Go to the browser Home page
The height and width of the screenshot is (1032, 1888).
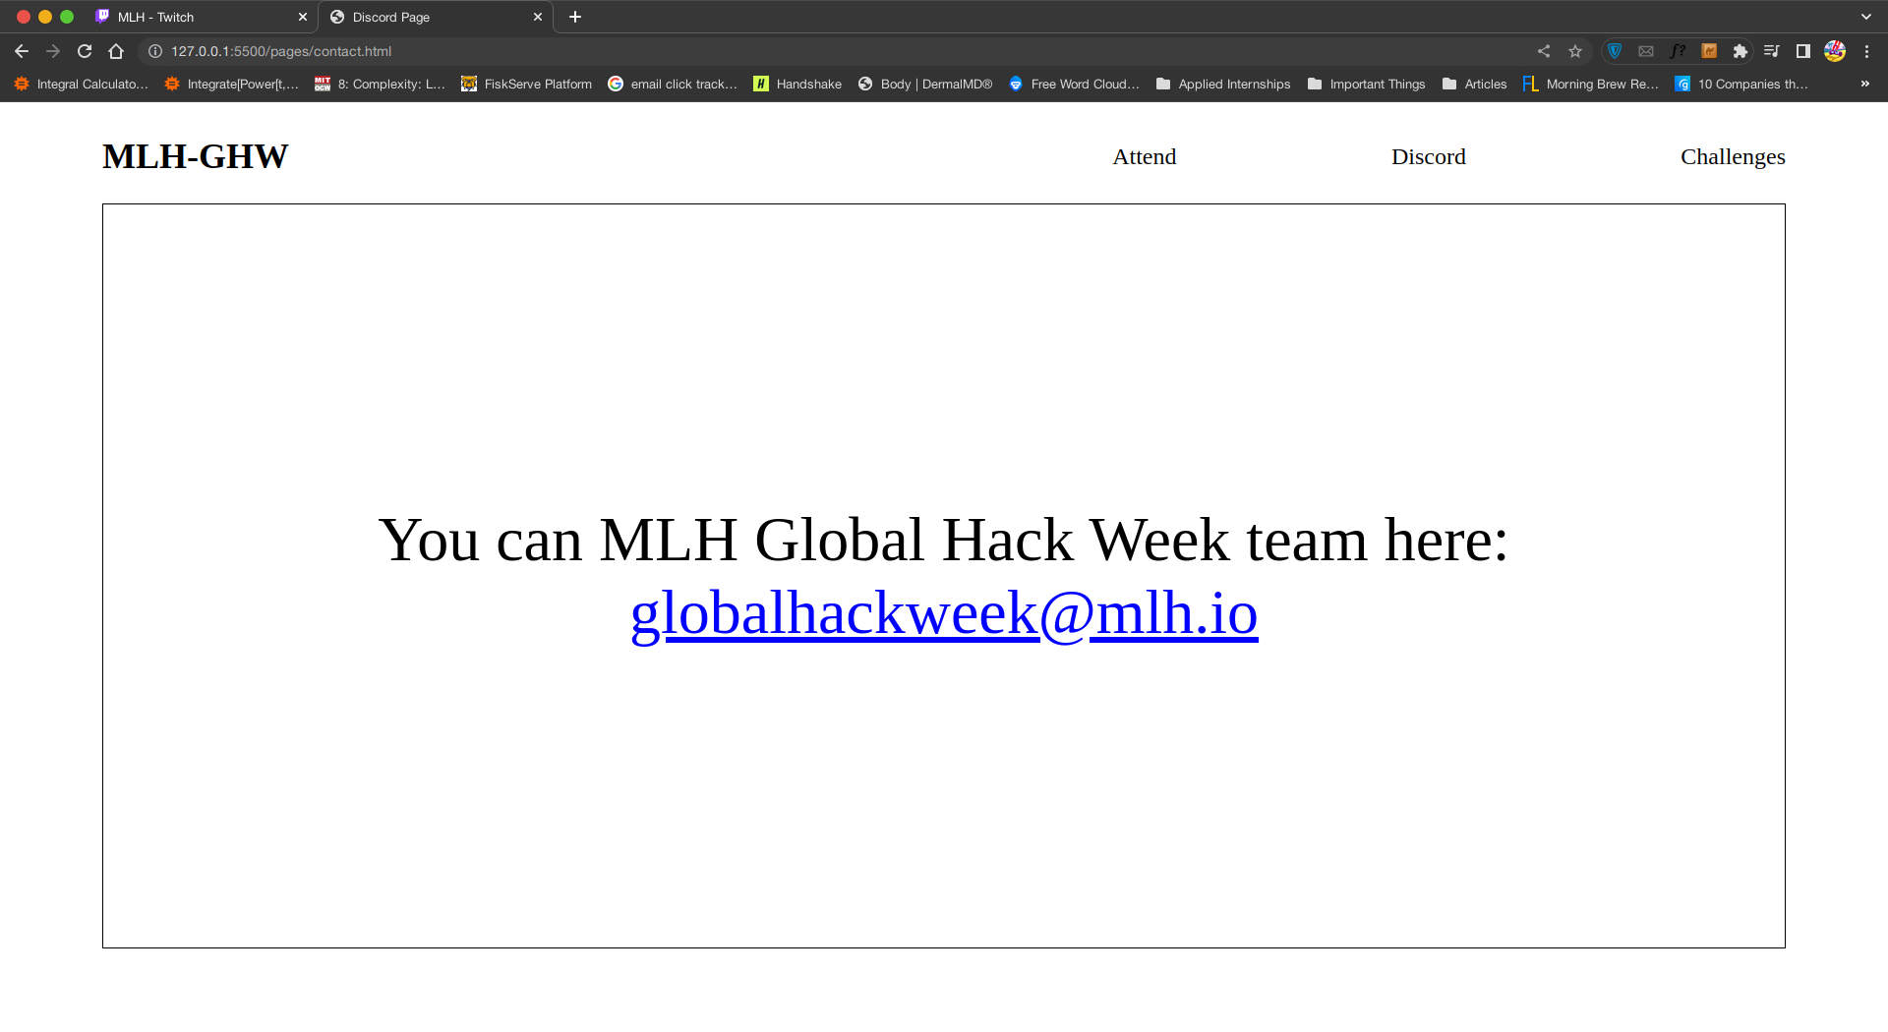click(116, 51)
